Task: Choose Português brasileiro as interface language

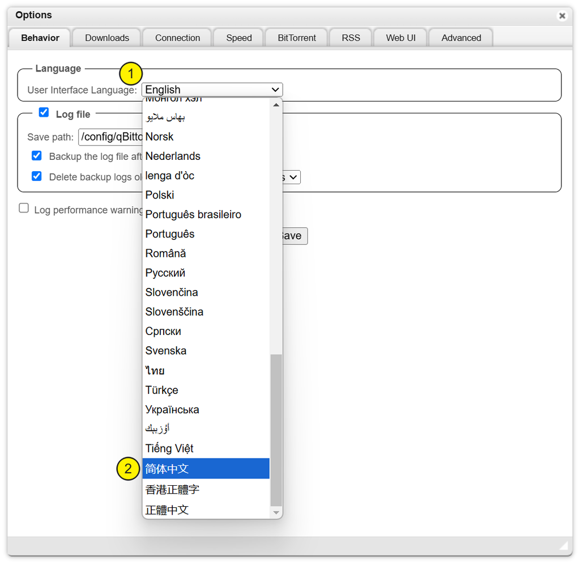Action: (193, 214)
